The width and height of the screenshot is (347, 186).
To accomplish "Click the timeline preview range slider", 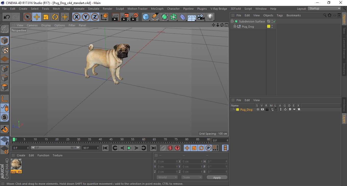I will 56,148.
